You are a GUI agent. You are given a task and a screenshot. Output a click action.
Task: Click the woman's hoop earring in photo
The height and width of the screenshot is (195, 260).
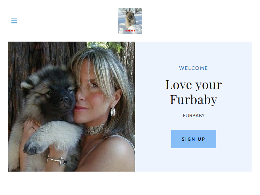point(113,112)
